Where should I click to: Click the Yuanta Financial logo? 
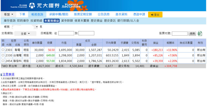[18, 6]
